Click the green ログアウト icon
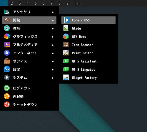This screenshot has width=147, height=132. (x=7, y=88)
